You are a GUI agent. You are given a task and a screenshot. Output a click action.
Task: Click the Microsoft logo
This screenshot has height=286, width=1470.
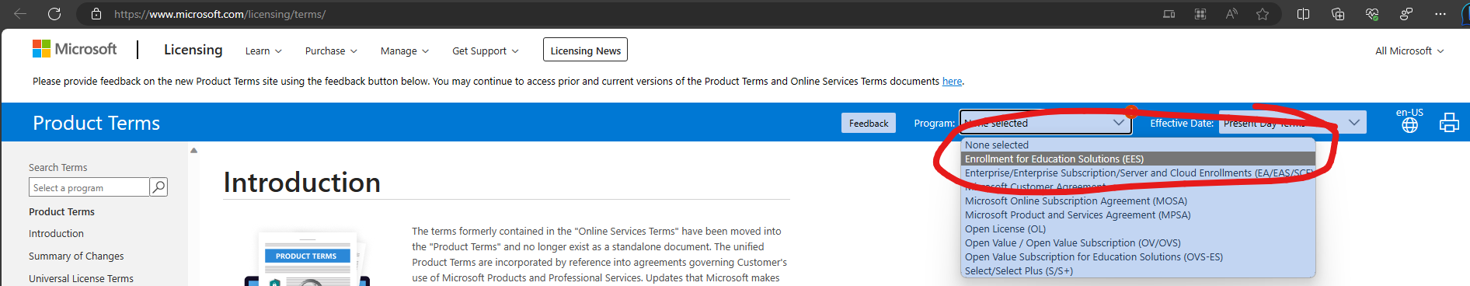pyautogui.click(x=75, y=49)
